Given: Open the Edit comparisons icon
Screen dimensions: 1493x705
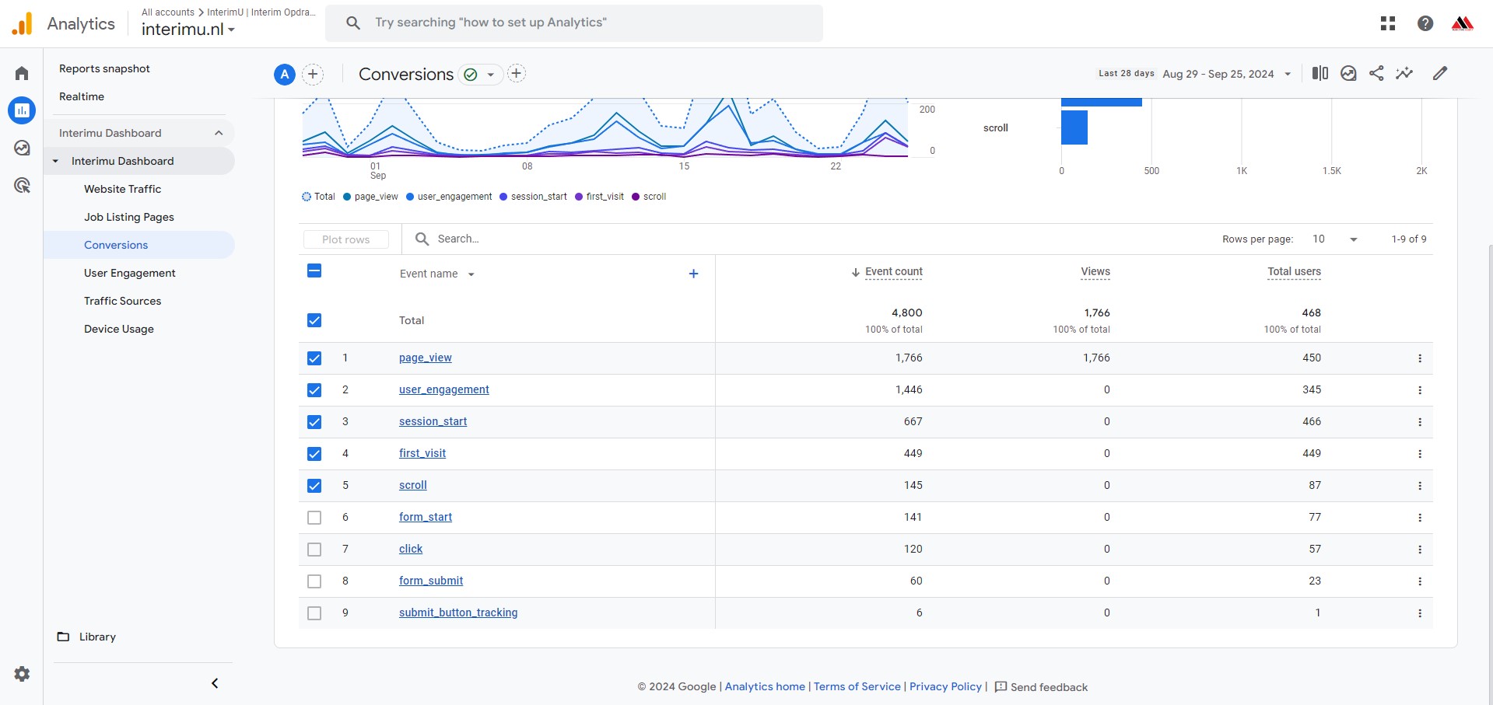Looking at the screenshot, I should coord(1320,73).
